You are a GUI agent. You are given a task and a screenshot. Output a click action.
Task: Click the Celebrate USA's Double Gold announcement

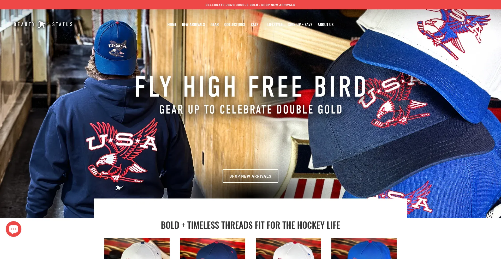pos(250,5)
